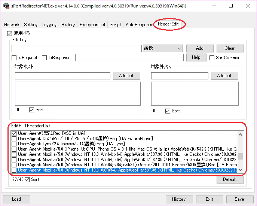Select the HeaderEdit tab
Viewport: 257px width, 206px height.
coord(168,24)
